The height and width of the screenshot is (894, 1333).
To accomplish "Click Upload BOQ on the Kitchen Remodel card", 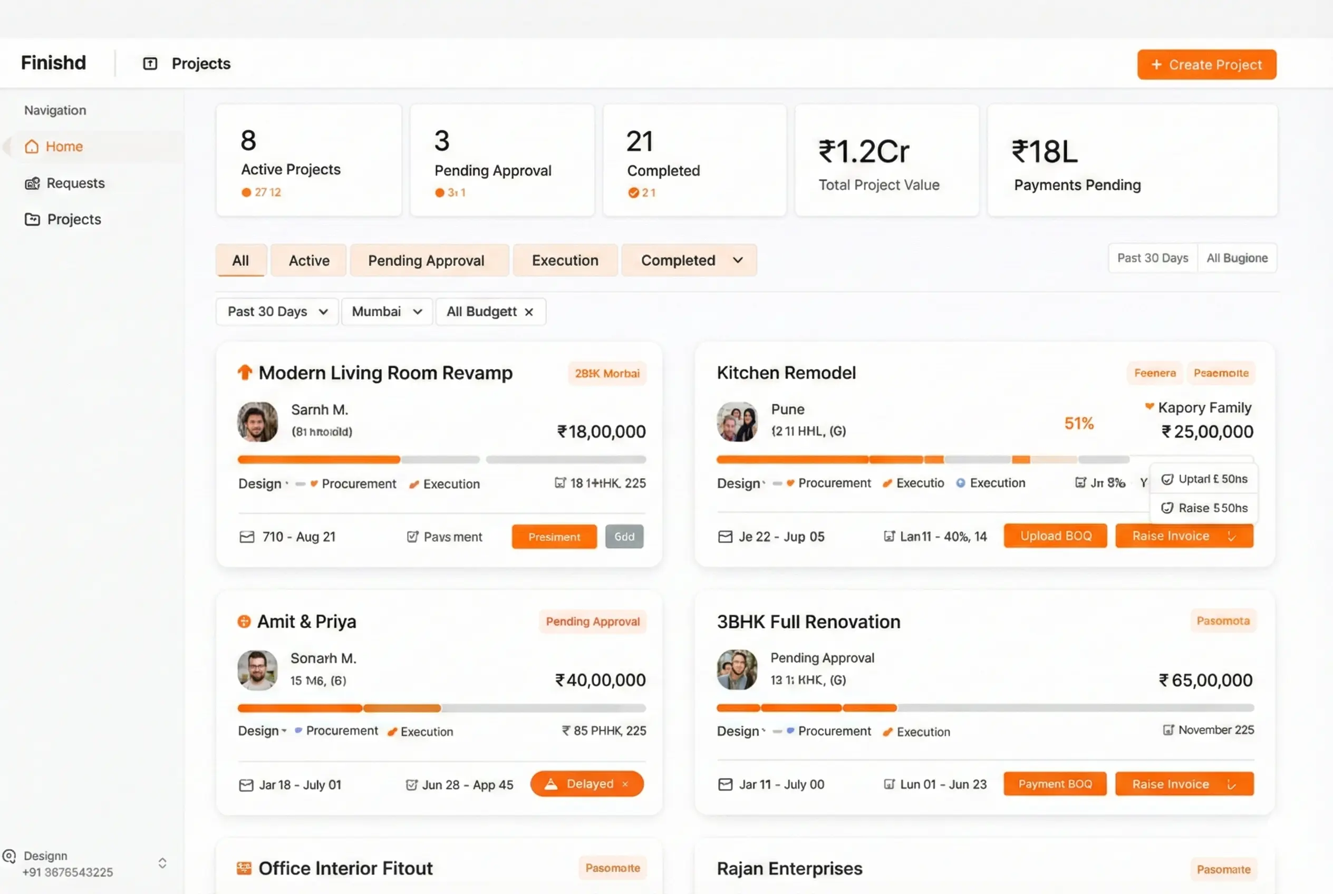I will [x=1055, y=536].
